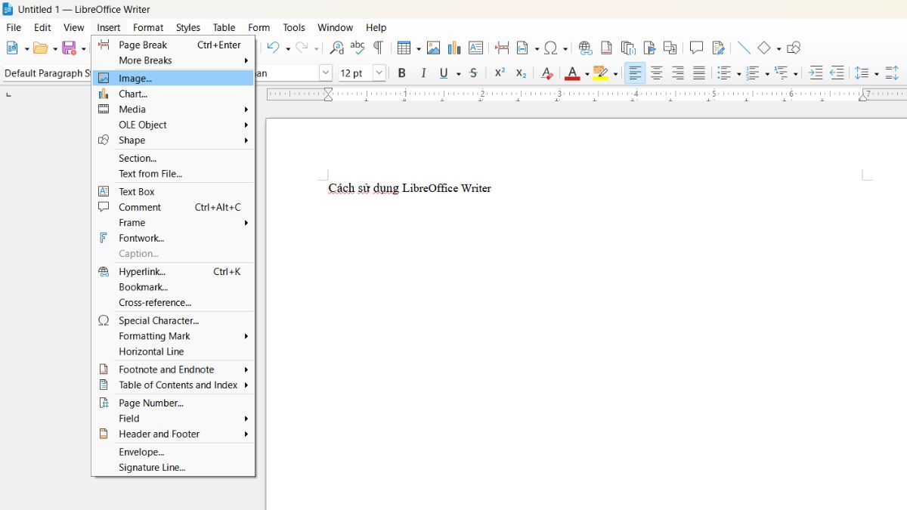Select the Basic Shapes diamond icon
907x510 pixels.
[x=765, y=48]
